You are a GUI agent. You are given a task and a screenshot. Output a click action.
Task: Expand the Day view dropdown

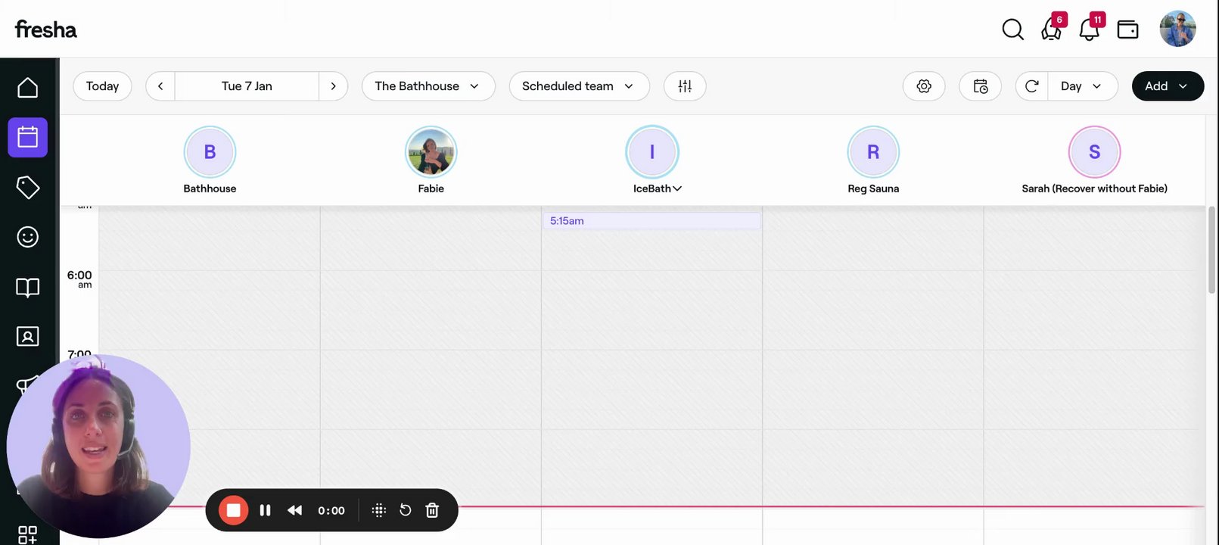[x=1082, y=86]
